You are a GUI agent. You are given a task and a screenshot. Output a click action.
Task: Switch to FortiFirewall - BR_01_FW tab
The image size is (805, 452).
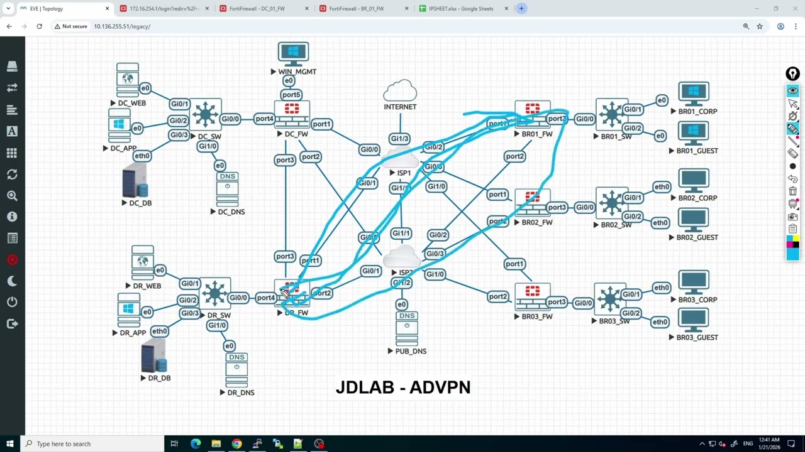(x=364, y=9)
